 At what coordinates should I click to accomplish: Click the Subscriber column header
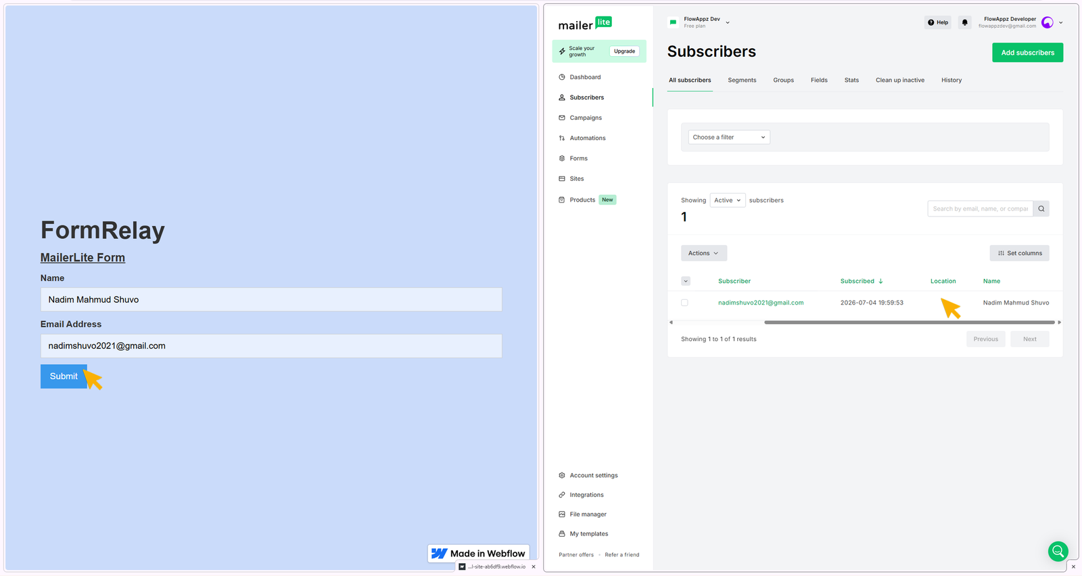coord(734,281)
